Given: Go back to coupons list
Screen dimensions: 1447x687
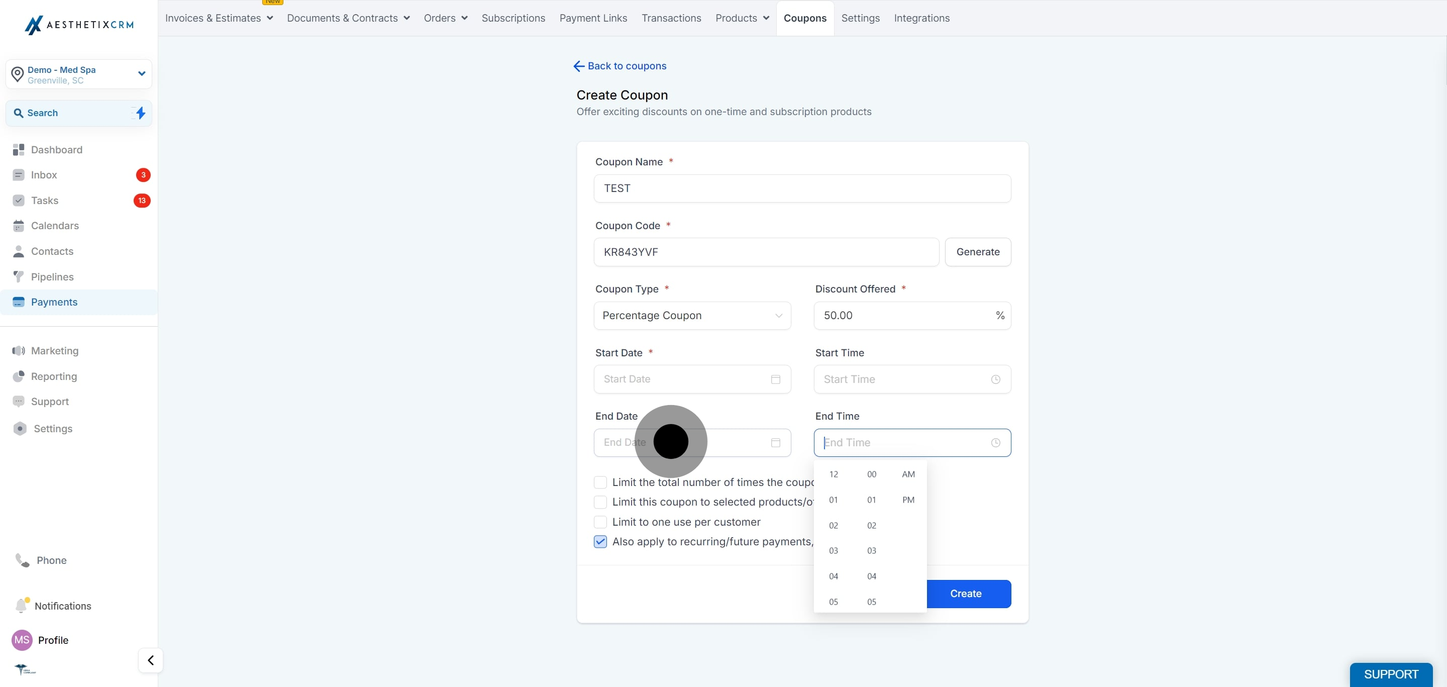Looking at the screenshot, I should (619, 66).
